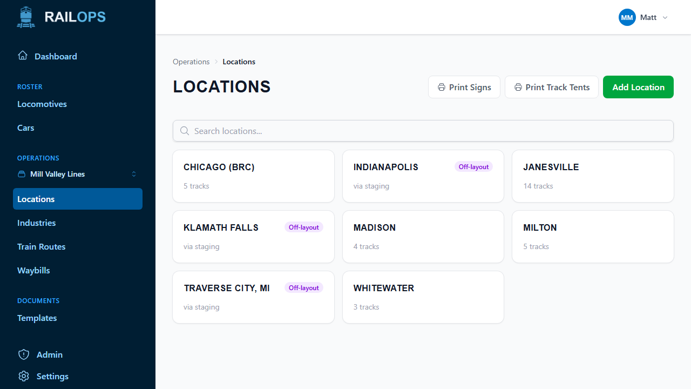Screen dimensions: 691x389
Task: Open the Madison location card
Action: coord(423,237)
